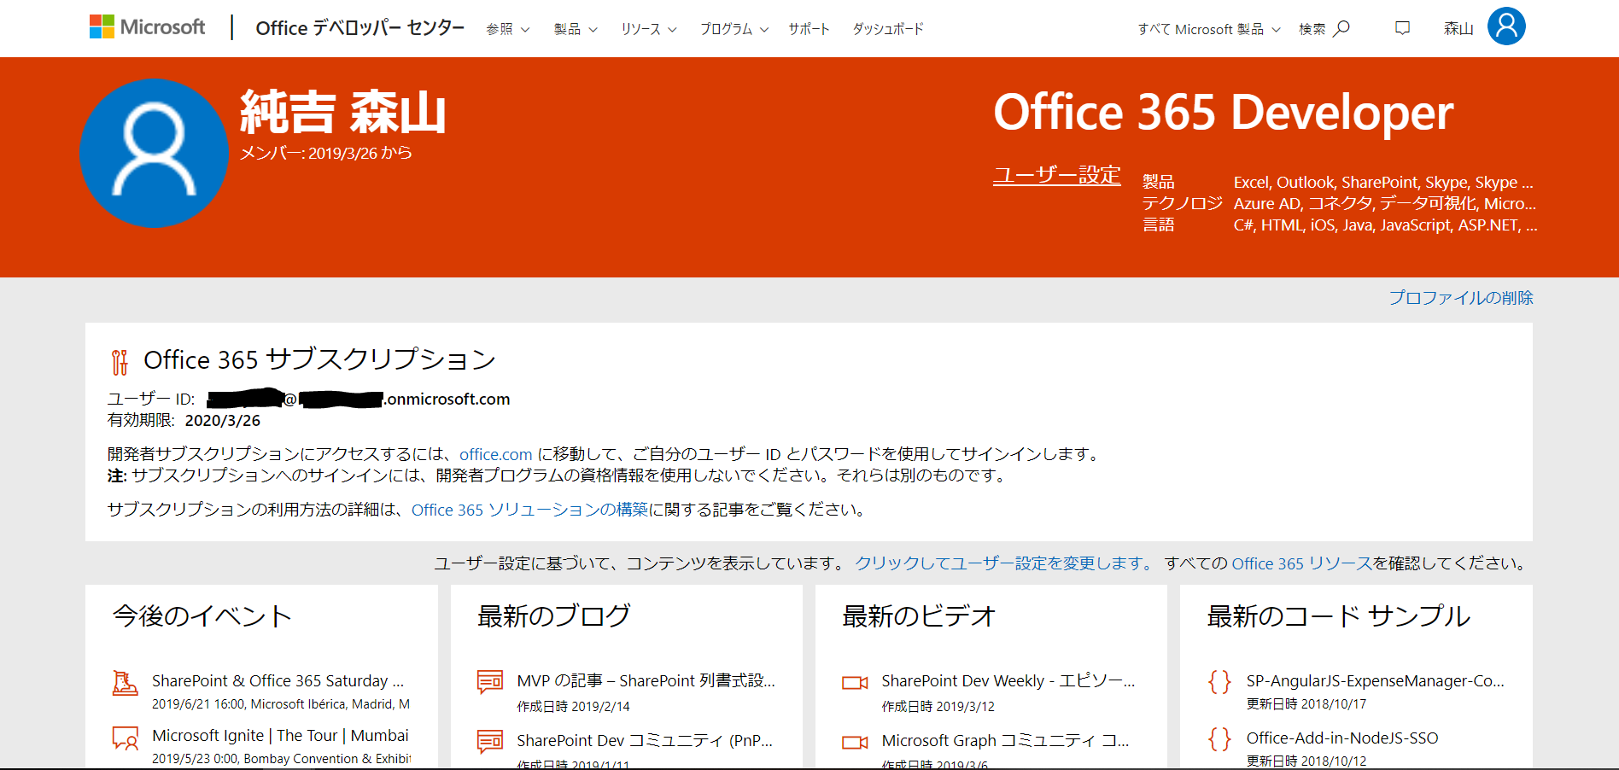This screenshot has height=770, width=1619.
Task: Open Office-Add-in-NodeJS-SSO code sample
Action: [x=1342, y=738]
